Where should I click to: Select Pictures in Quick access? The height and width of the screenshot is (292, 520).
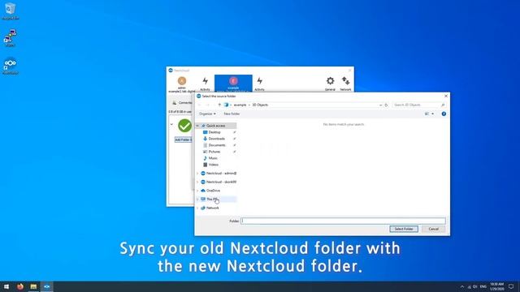point(214,152)
